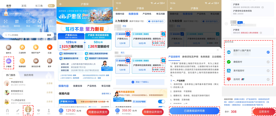Tap 同意协议并支付 beside the 358.00 total
The height and width of the screenshot is (116, 276).
click(x=153, y=112)
